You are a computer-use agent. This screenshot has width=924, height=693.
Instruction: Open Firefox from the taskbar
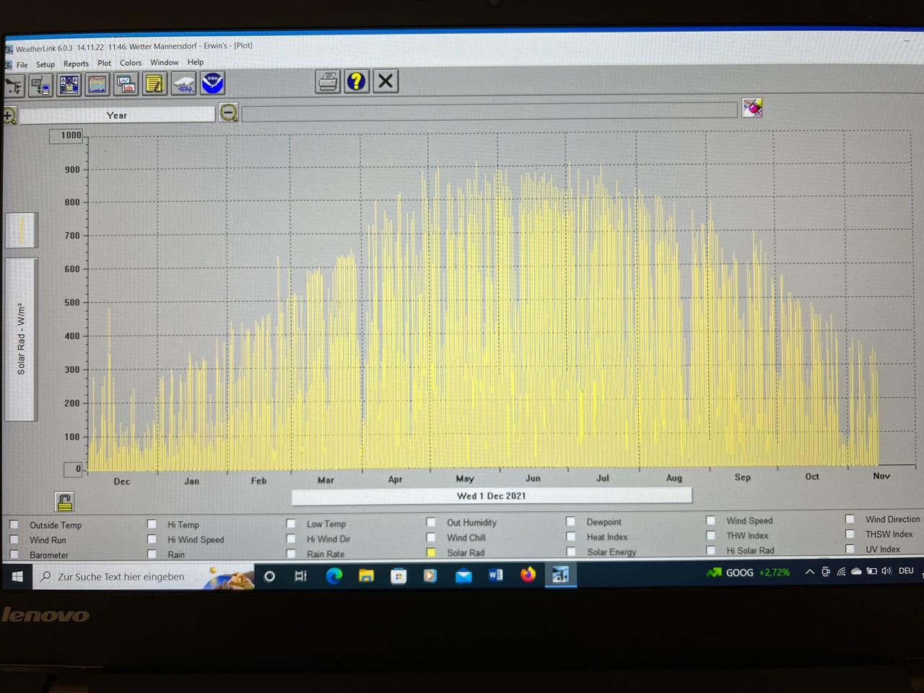point(528,575)
